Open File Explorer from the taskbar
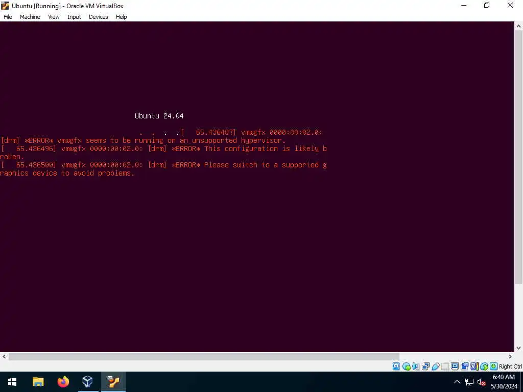Viewport: 523px width, 392px height. click(x=38, y=382)
